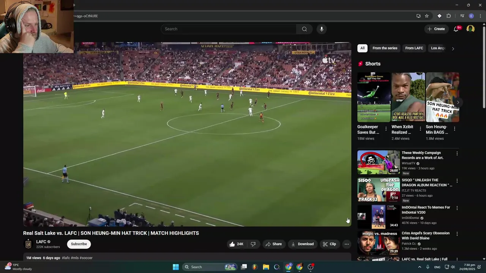Select the From LAFC chip
486x273 pixels.
click(x=414, y=48)
